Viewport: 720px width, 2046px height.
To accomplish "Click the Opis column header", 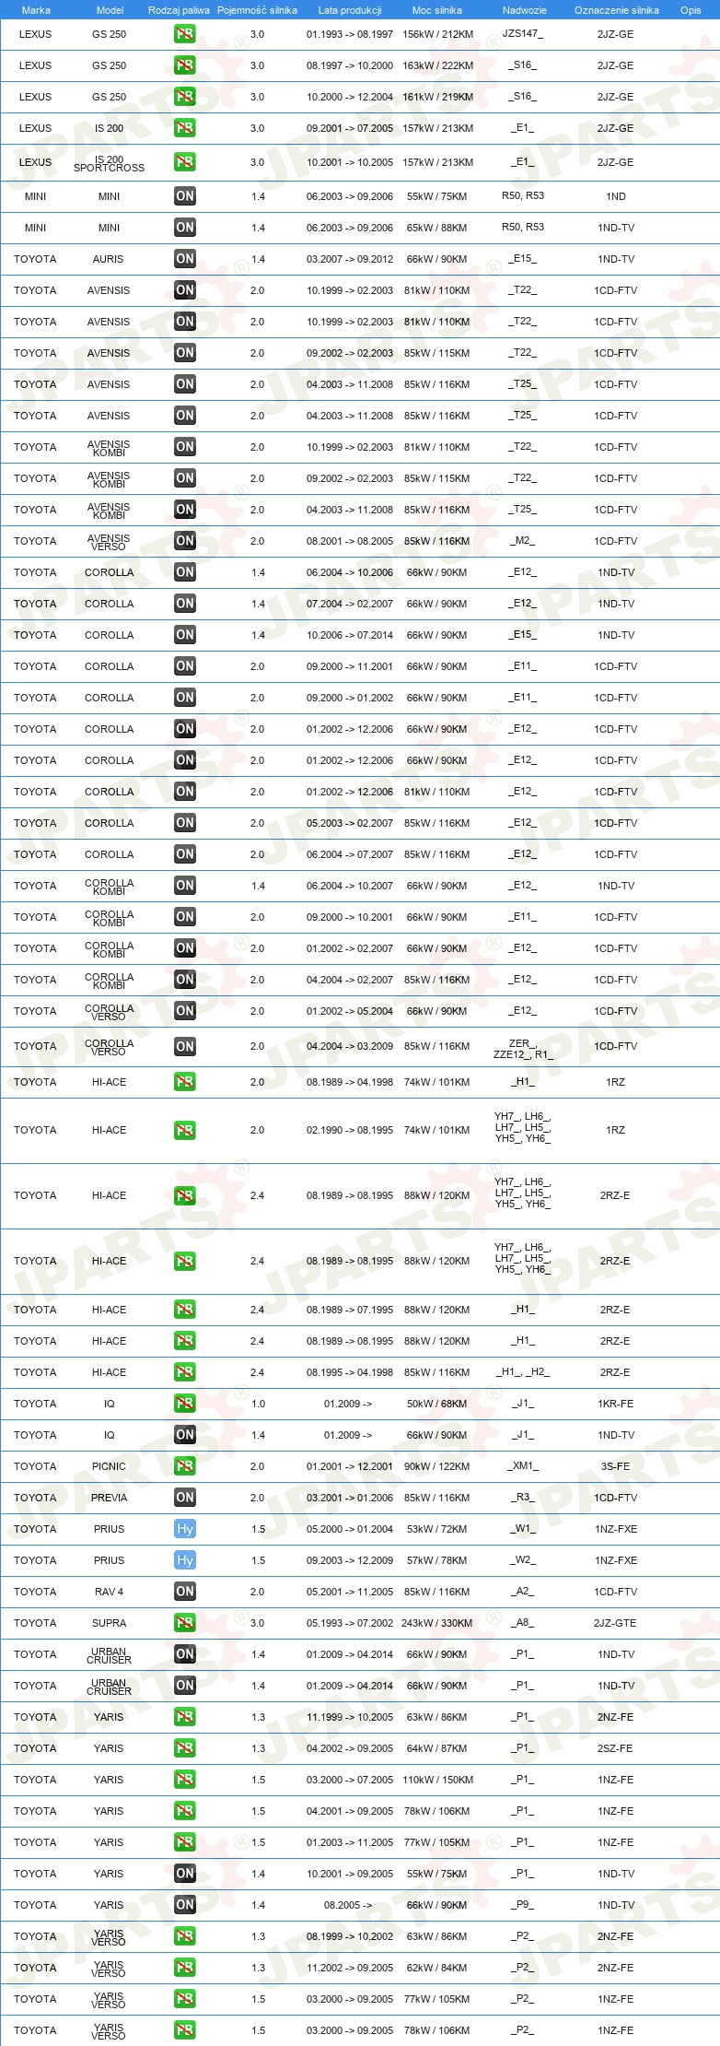I will point(691,10).
